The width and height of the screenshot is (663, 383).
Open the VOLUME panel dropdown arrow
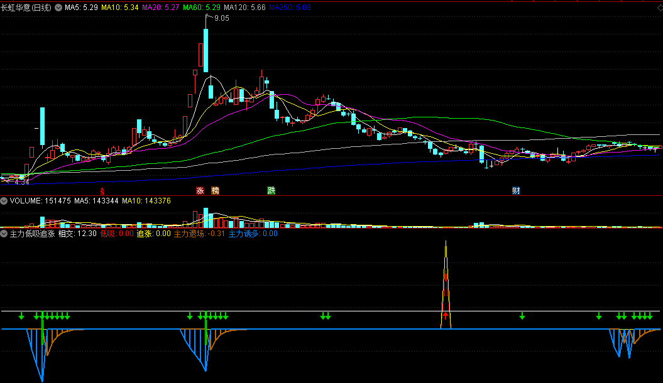pos(4,201)
